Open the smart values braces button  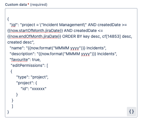tap(132, 112)
